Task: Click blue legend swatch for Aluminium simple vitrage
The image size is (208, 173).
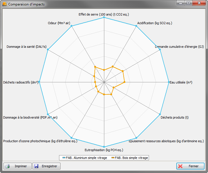Action: [x=64, y=158]
